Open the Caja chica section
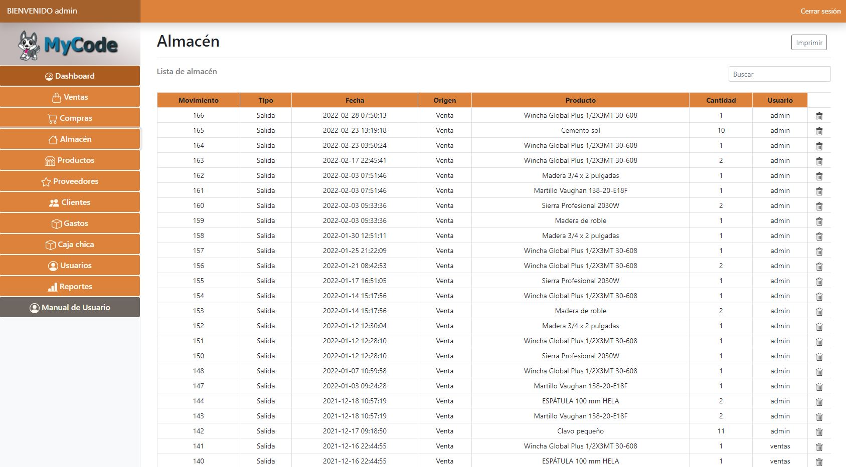Screen dimensions: 846x467 [70, 245]
